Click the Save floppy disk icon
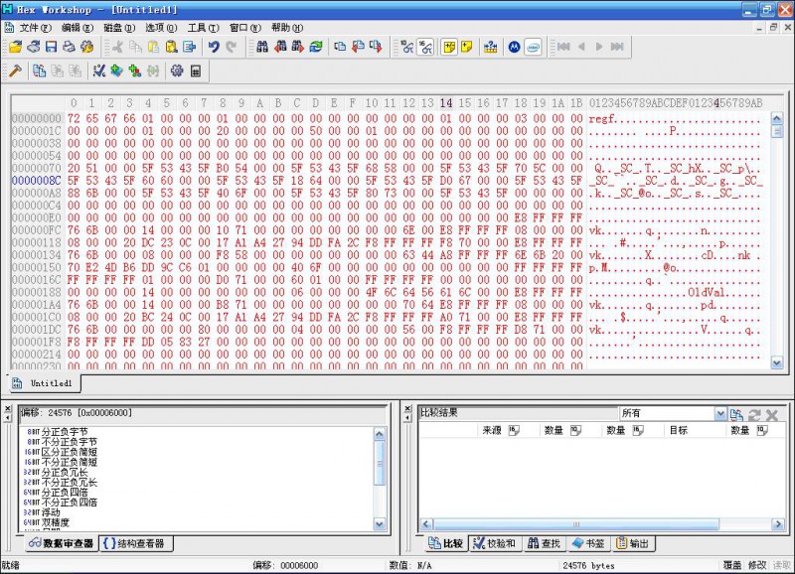 pyautogui.click(x=52, y=47)
